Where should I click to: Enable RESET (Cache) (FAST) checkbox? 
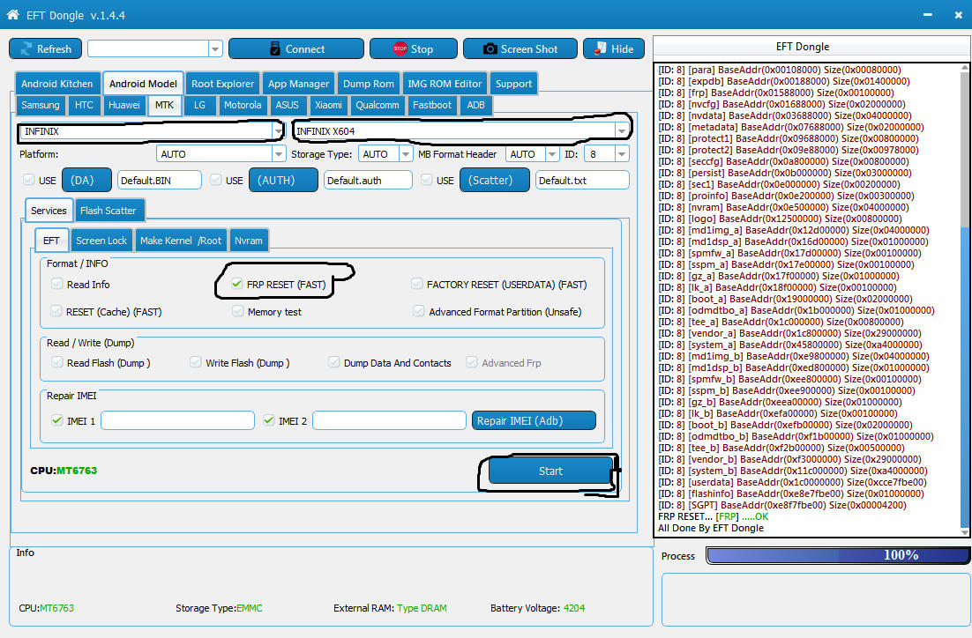(56, 311)
